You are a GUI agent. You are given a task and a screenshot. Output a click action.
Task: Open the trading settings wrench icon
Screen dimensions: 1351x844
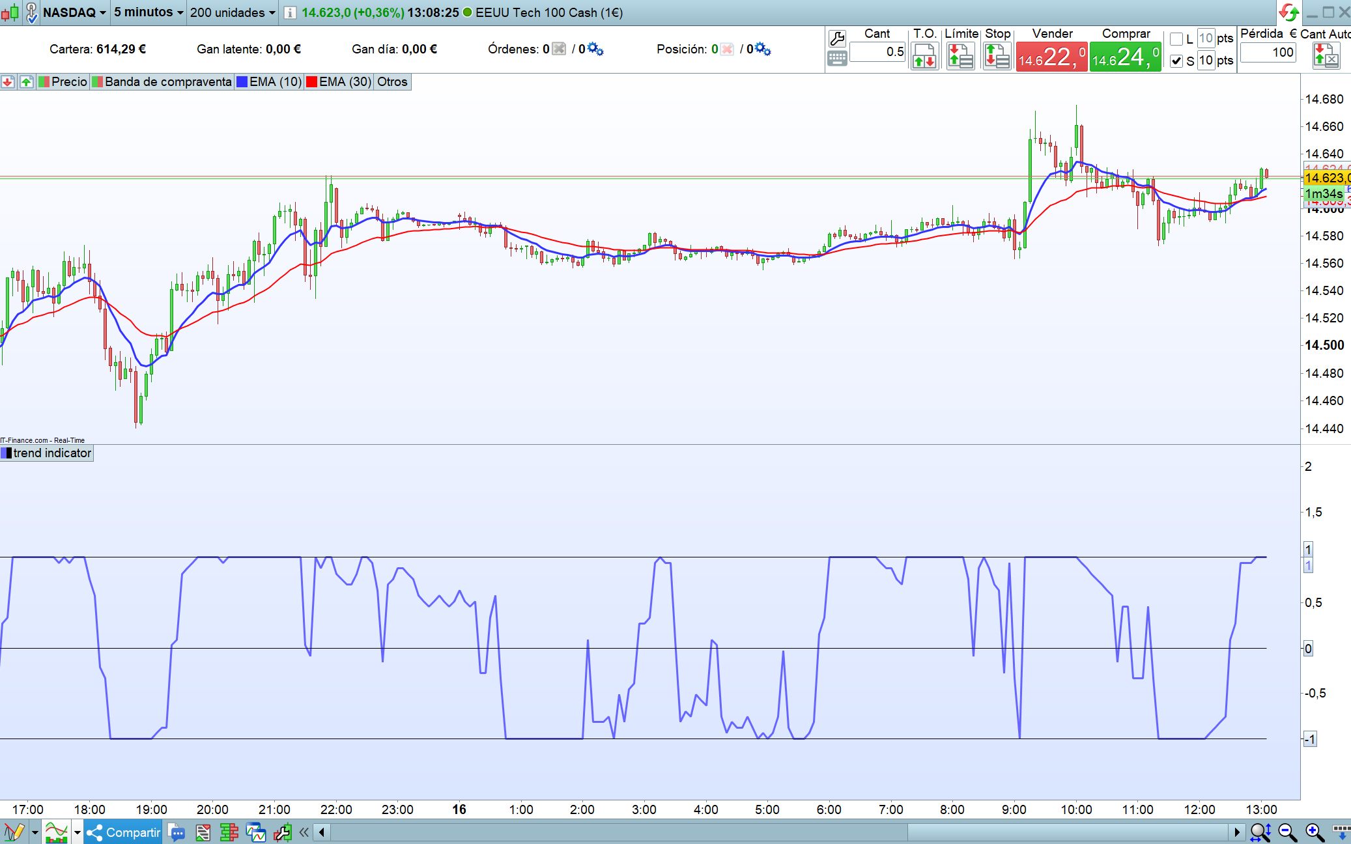point(837,38)
